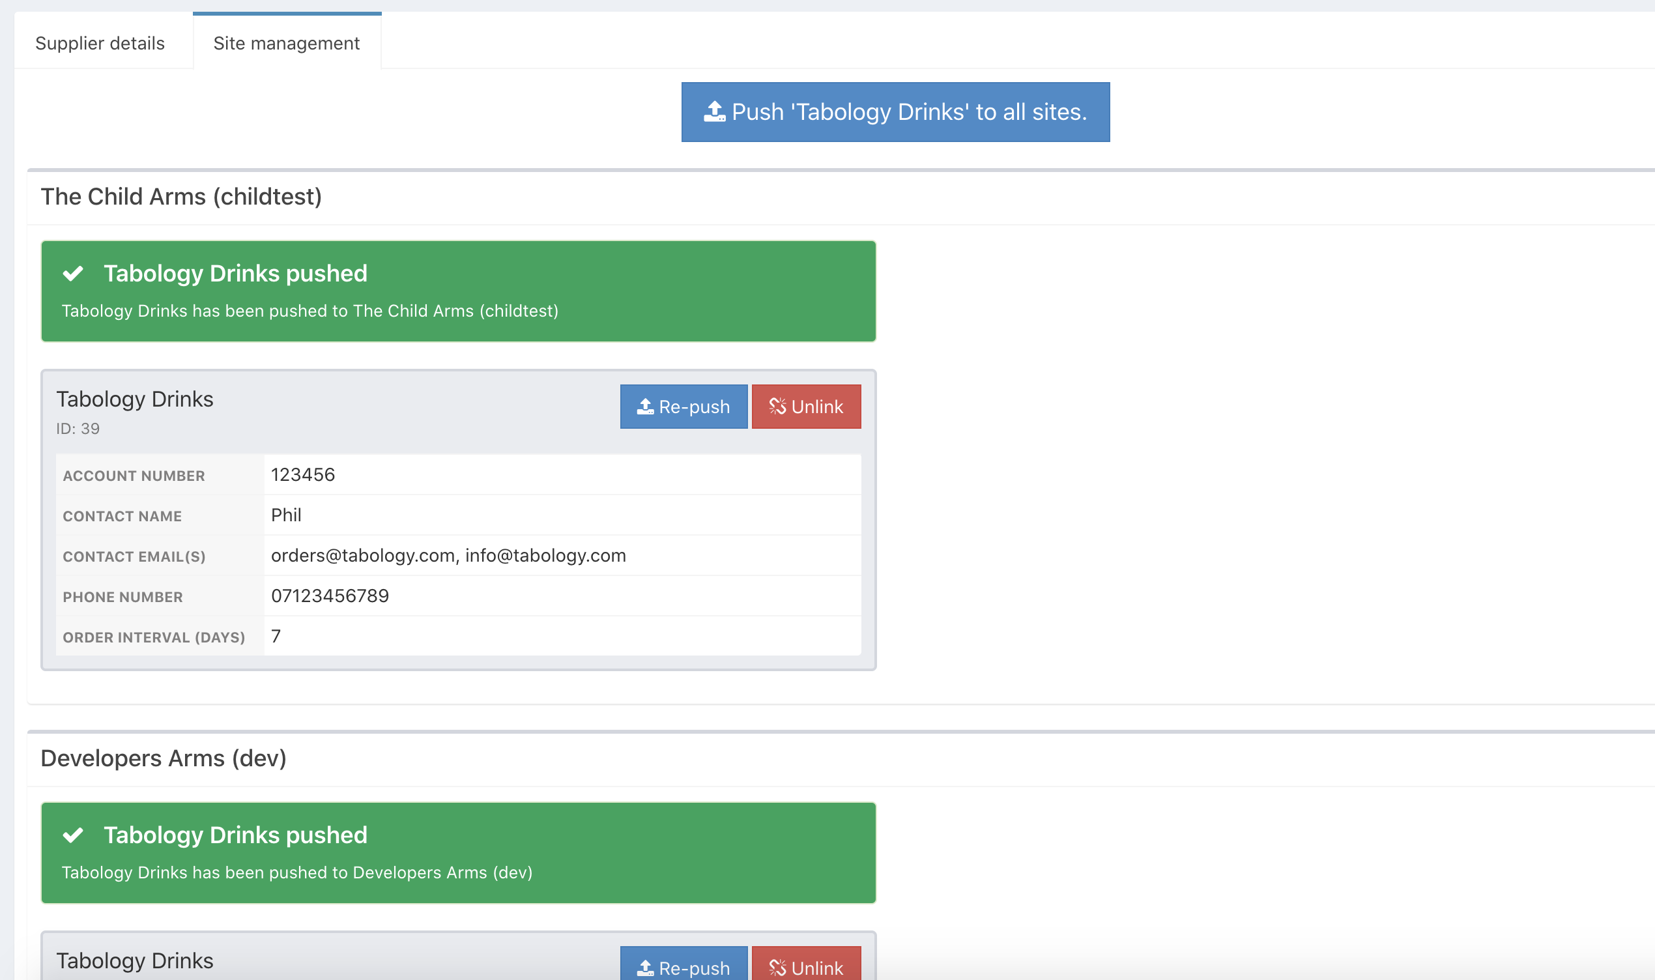
Task: Select the Site management tab
Action: 287,44
